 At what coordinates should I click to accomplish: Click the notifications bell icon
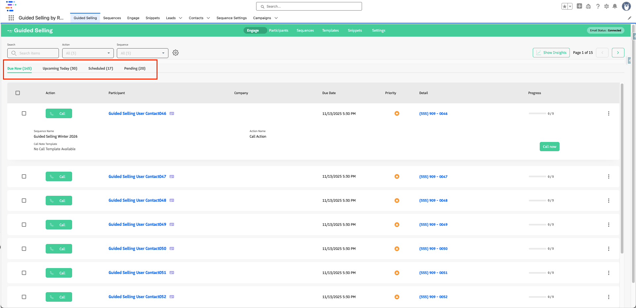click(615, 6)
